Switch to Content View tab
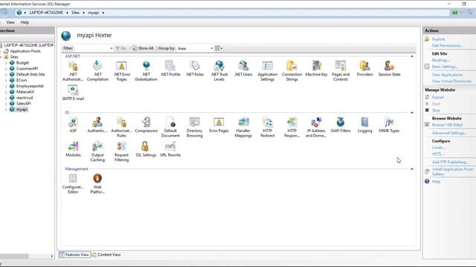 click(x=106, y=255)
